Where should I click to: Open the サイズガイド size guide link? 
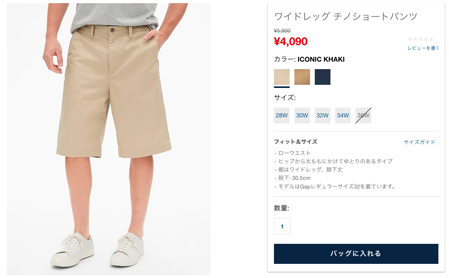click(x=419, y=142)
